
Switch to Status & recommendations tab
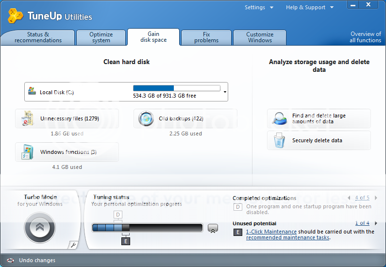[x=38, y=37]
